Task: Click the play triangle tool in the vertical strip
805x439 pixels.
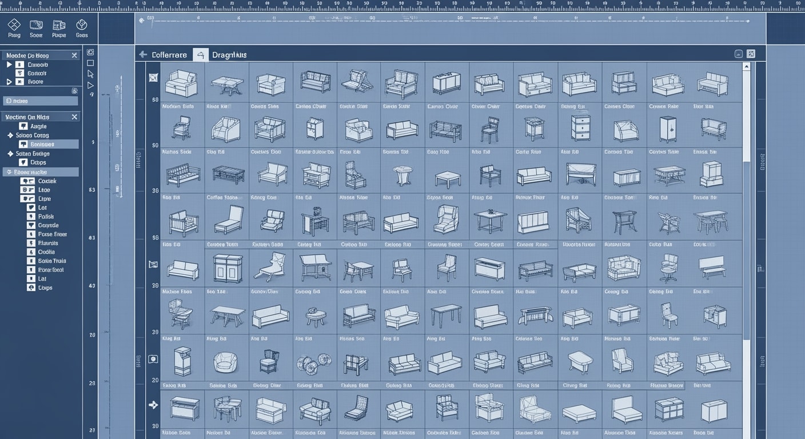Action: tap(90, 85)
